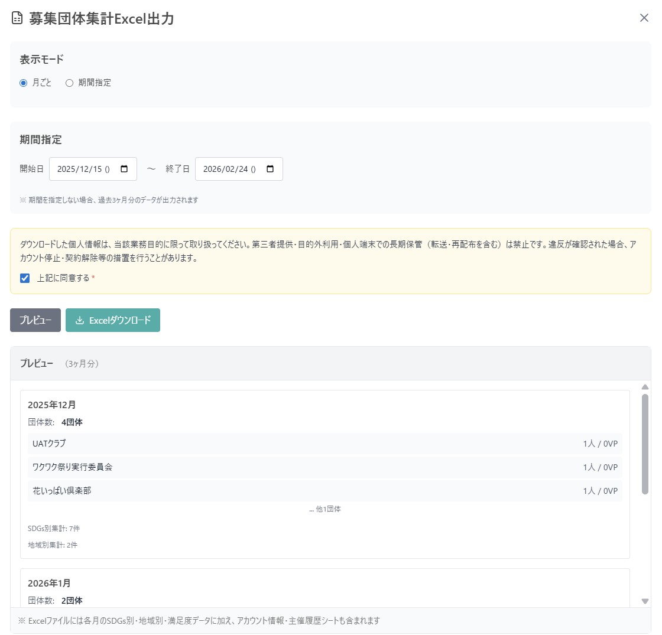This screenshot has width=662, height=635.
Task: Open the … 他1団体 entry in the preview
Action: point(324,509)
